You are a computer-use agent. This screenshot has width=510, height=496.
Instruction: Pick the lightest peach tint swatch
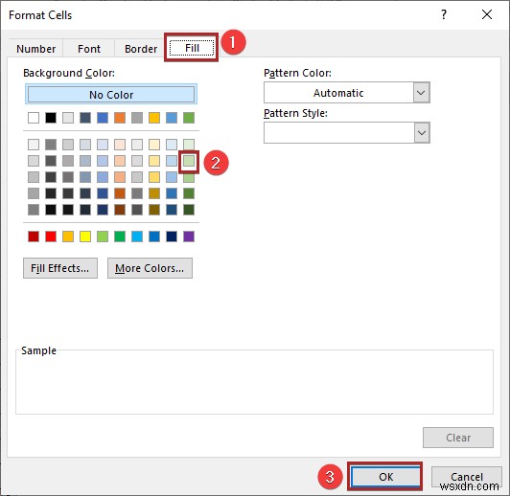coord(120,145)
